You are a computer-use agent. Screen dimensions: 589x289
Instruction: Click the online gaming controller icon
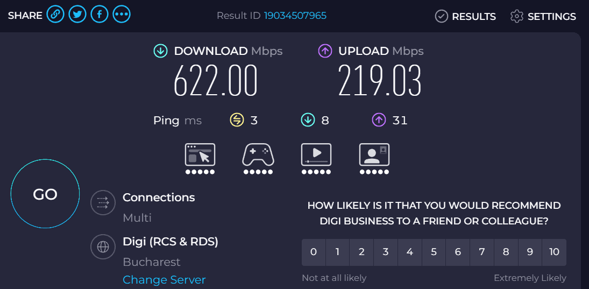[258, 155]
